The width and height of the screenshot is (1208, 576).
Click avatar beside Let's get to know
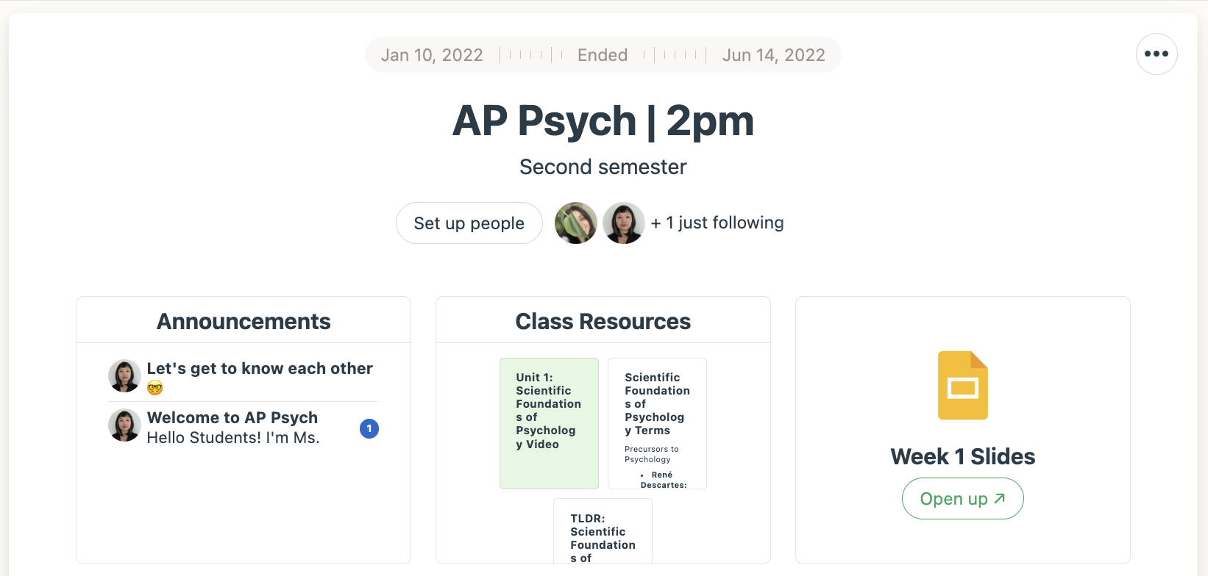pos(124,375)
